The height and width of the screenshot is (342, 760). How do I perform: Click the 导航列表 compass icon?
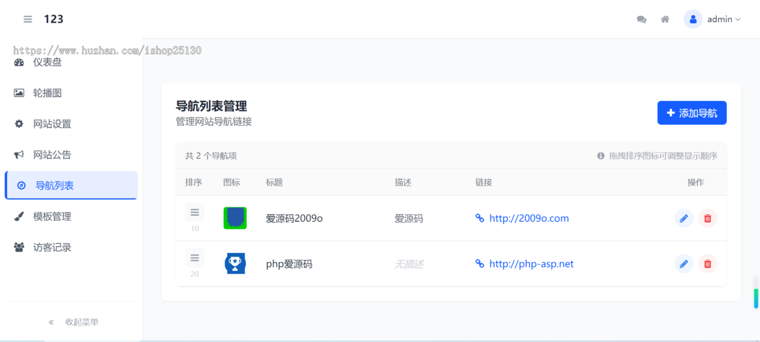click(22, 186)
